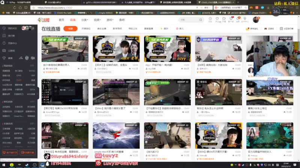Open 云游戏 gamepad icon in sidebar
This screenshot has width=300, height=168.
click(4, 51)
